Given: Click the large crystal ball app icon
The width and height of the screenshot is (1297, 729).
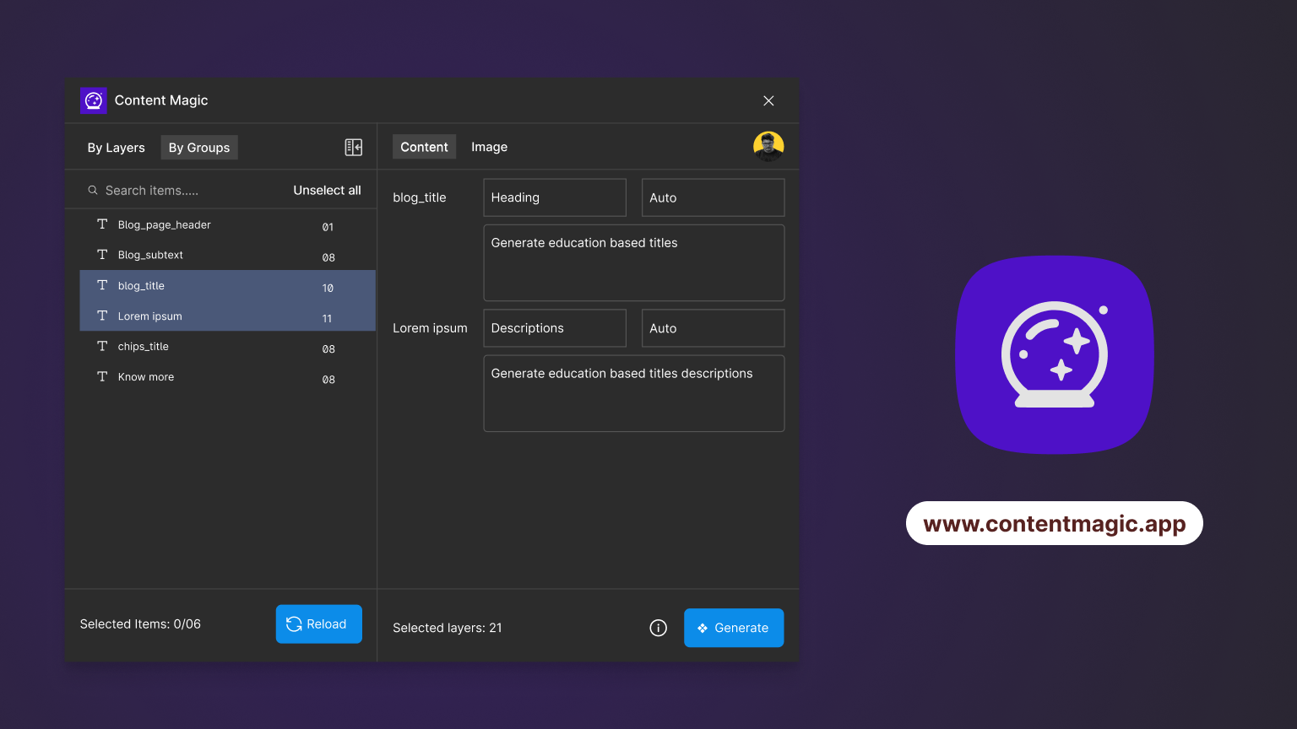Looking at the screenshot, I should point(1055,354).
